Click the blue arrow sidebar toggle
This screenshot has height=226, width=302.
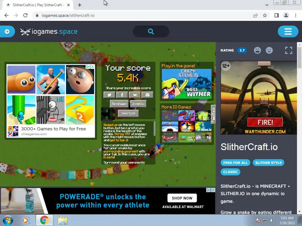point(7,31)
